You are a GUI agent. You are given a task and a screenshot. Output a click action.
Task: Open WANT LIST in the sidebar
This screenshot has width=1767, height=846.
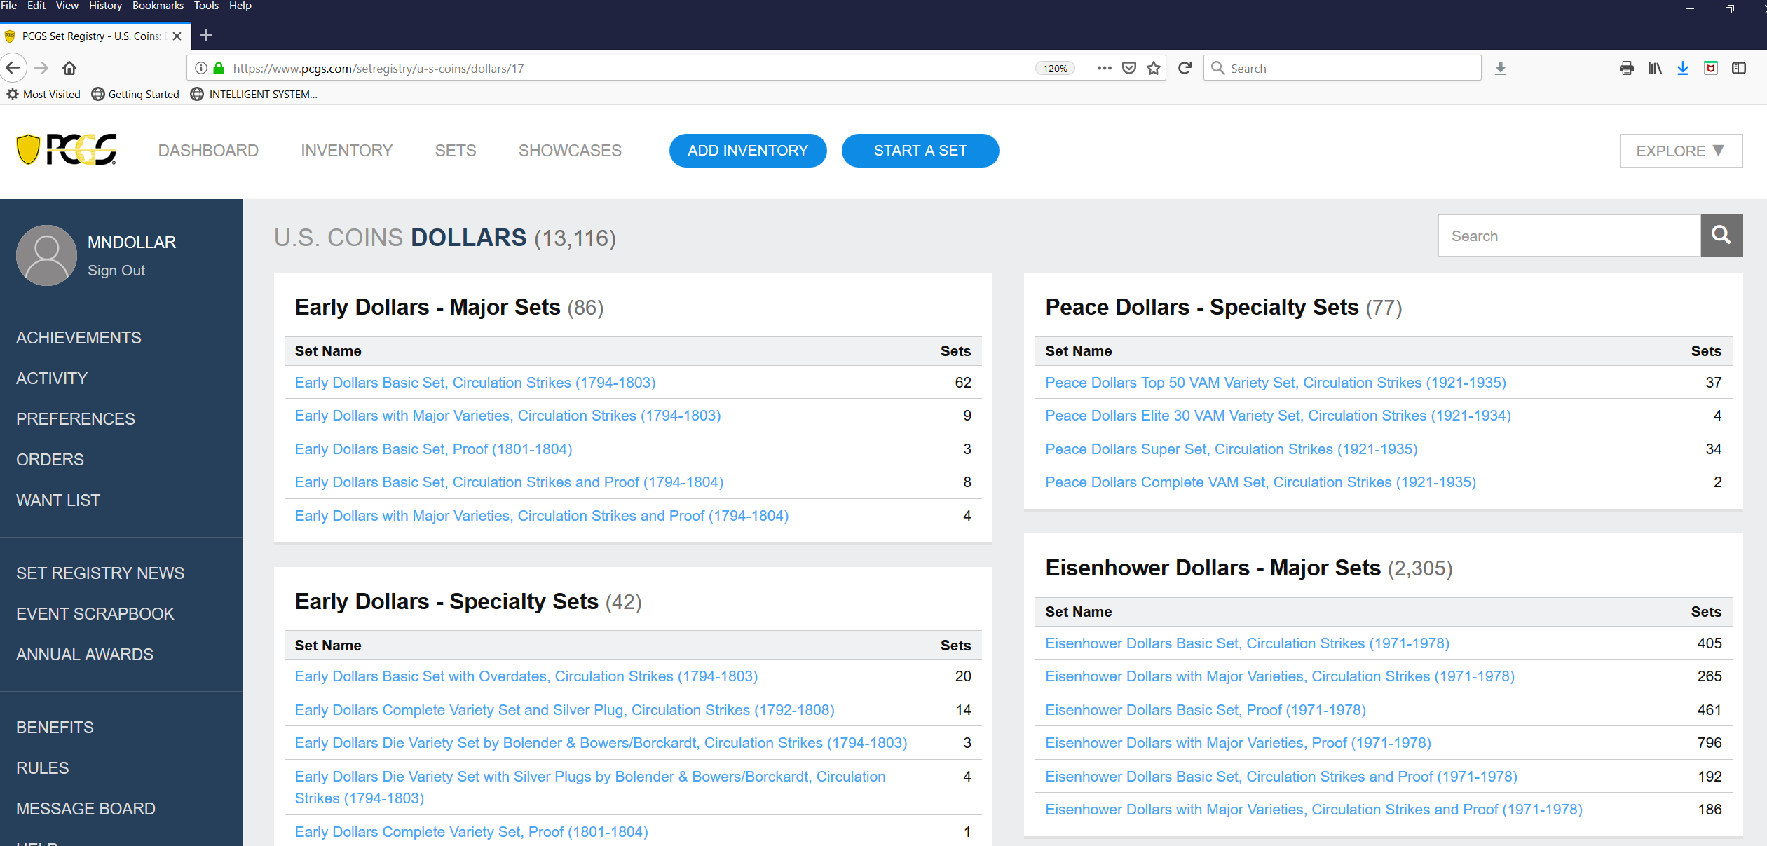point(58,500)
